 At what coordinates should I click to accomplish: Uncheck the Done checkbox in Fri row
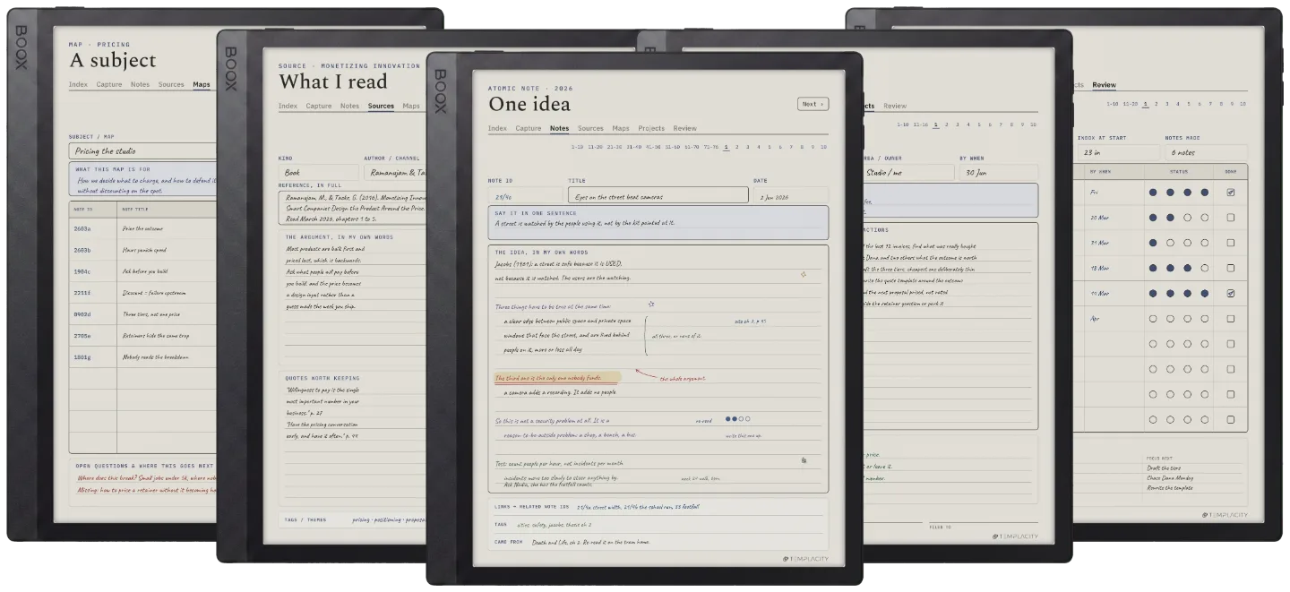coord(1230,193)
